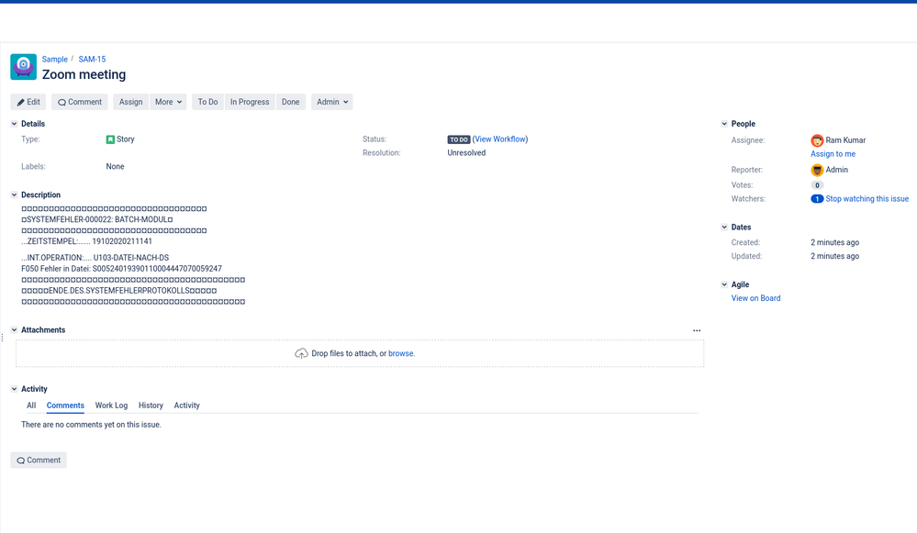Click the top Comment button
The height and width of the screenshot is (533, 917).
[80, 102]
